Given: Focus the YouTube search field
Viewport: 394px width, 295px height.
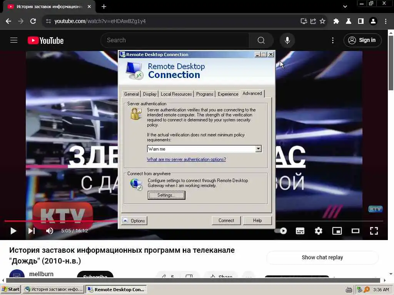Looking at the screenshot, I should (x=176, y=40).
